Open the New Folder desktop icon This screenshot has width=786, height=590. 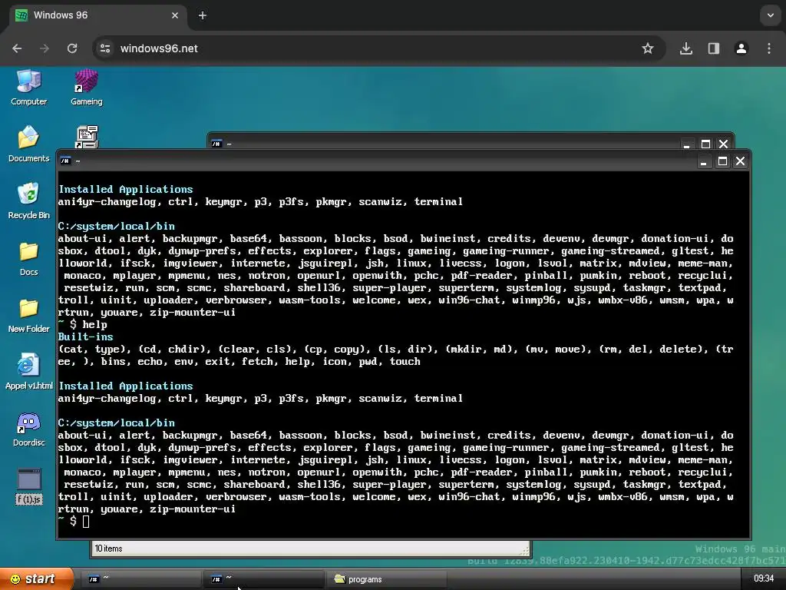28,315
